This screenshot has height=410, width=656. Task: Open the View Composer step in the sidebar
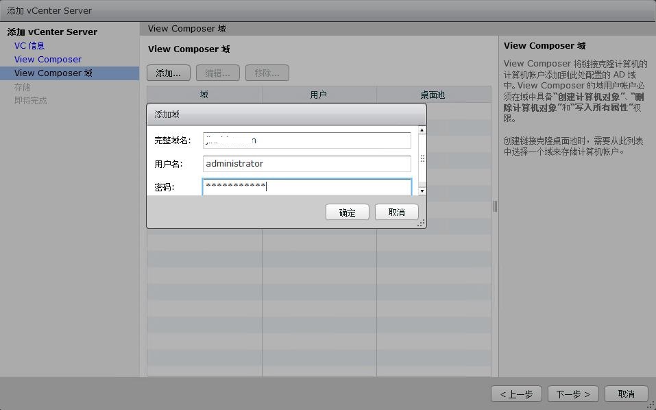[x=48, y=59]
